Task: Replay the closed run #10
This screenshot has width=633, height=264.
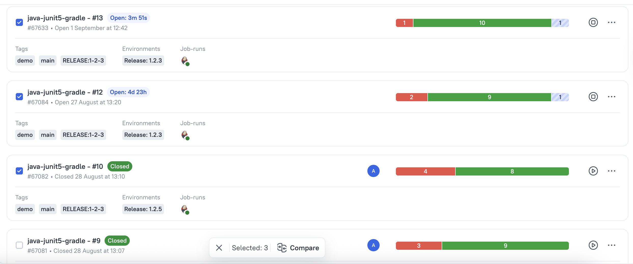Action: (x=593, y=171)
